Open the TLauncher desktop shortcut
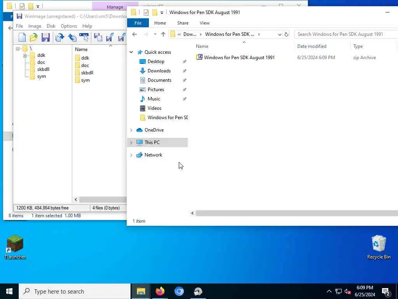This screenshot has width=398, height=299. coord(15,247)
